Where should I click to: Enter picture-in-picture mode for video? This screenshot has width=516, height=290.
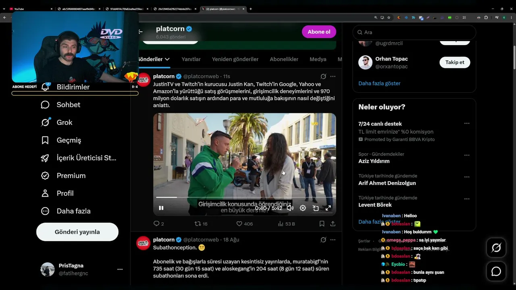click(316, 208)
